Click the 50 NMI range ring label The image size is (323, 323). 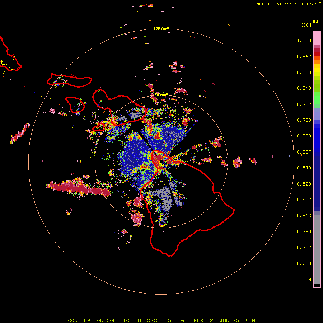pos(161,95)
